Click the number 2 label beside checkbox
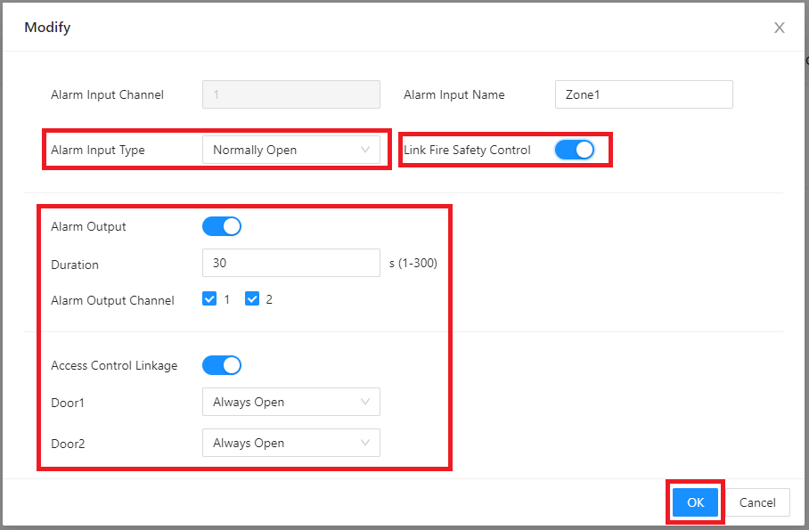The width and height of the screenshot is (809, 530). [x=269, y=299]
